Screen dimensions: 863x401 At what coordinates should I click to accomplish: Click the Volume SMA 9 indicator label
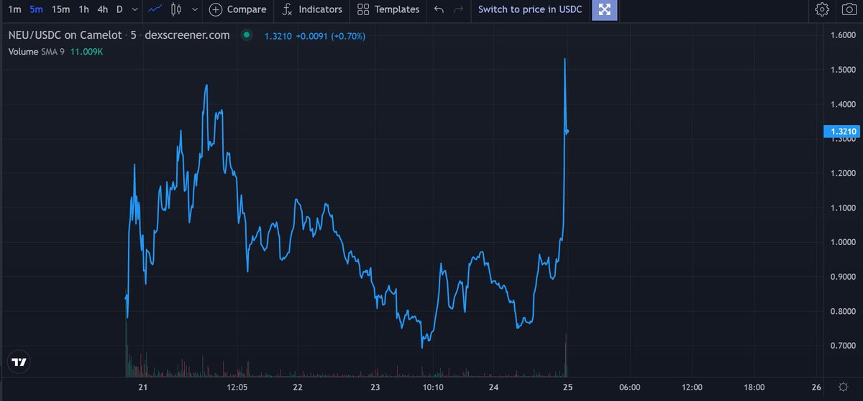pos(37,52)
